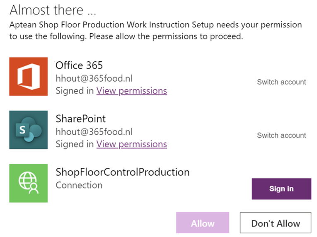The width and height of the screenshot is (317, 237).
Task: Click the green ShopFloorControlProduction globe icon
Action: [x=29, y=183]
